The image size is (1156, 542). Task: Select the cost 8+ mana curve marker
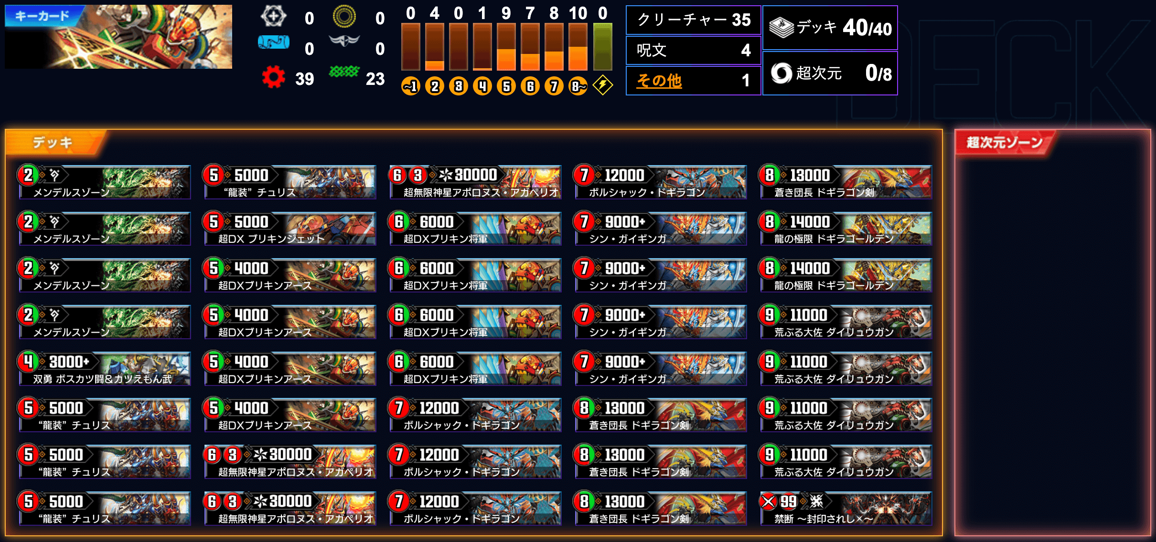tap(578, 86)
